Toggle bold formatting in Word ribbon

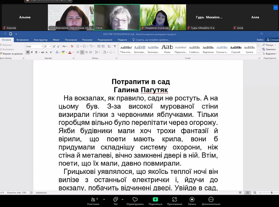click(28, 52)
